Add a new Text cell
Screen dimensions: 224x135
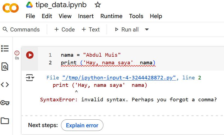point(91,30)
